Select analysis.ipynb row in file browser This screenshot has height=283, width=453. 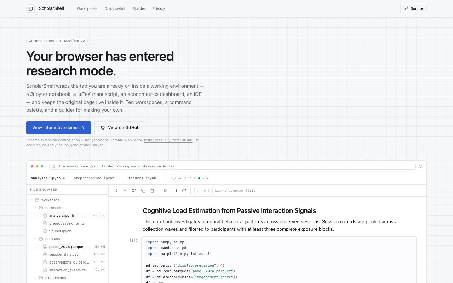click(x=68, y=215)
